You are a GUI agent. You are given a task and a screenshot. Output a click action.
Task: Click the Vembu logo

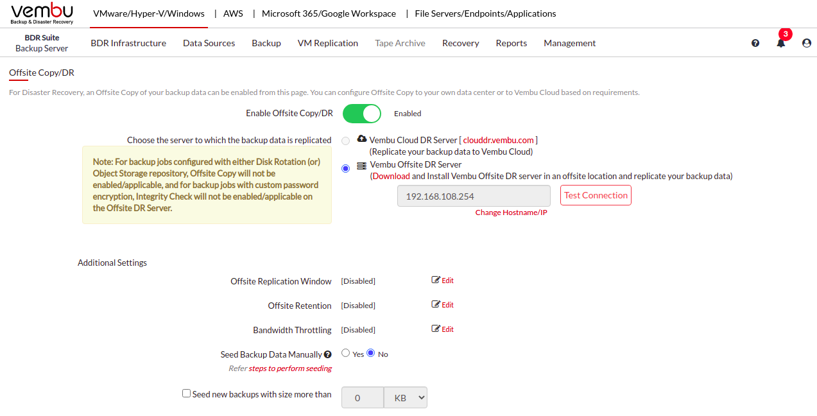tap(42, 13)
